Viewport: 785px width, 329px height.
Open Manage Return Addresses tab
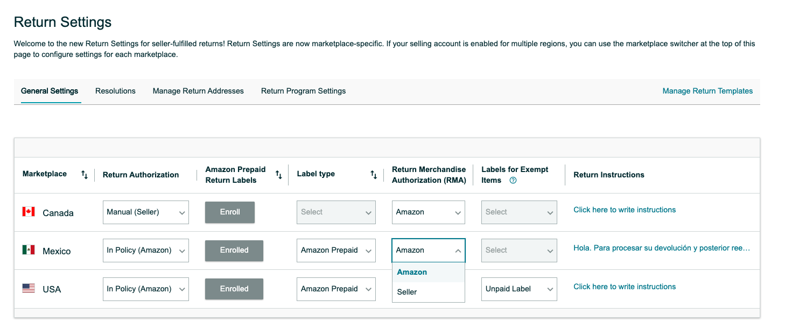point(198,91)
